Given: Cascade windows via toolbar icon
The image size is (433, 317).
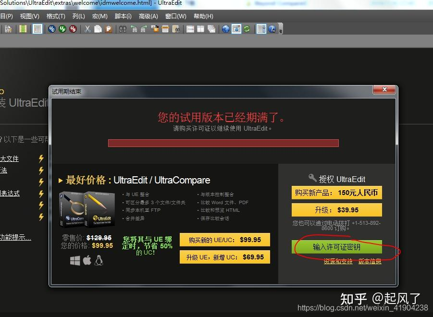Looking at the screenshot, I should 211,29.
